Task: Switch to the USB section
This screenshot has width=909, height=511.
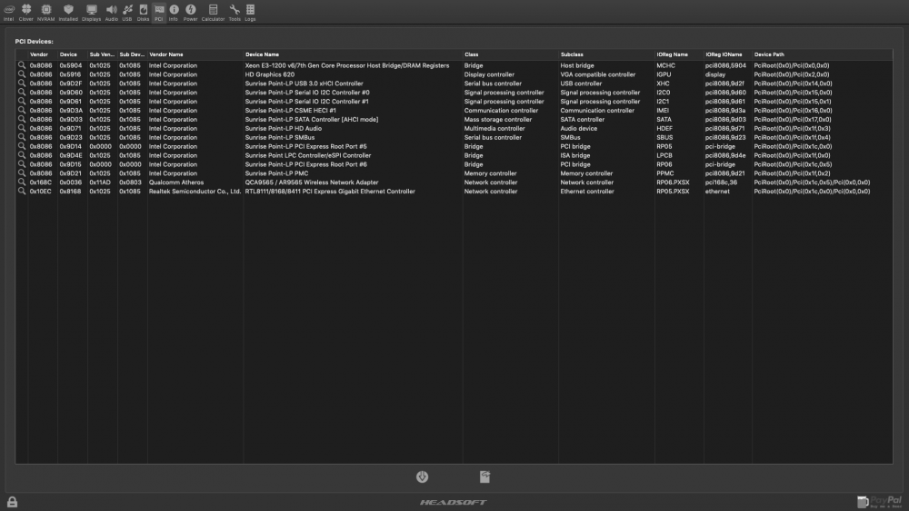Action: tap(127, 12)
